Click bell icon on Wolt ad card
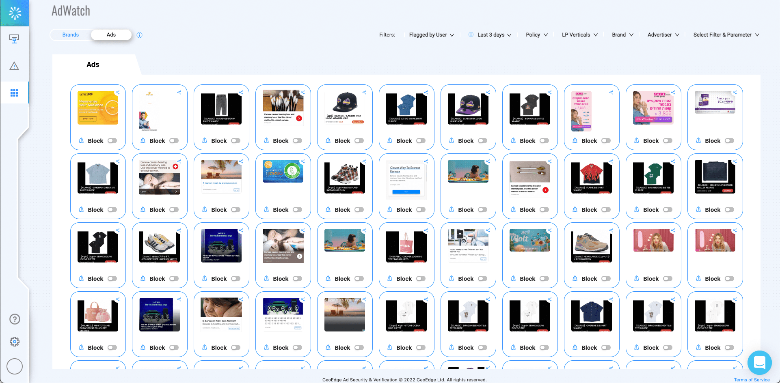The image size is (780, 383). (513, 279)
